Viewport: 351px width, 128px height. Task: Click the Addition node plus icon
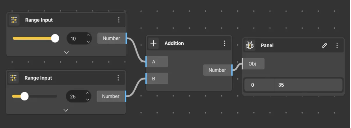(153, 43)
